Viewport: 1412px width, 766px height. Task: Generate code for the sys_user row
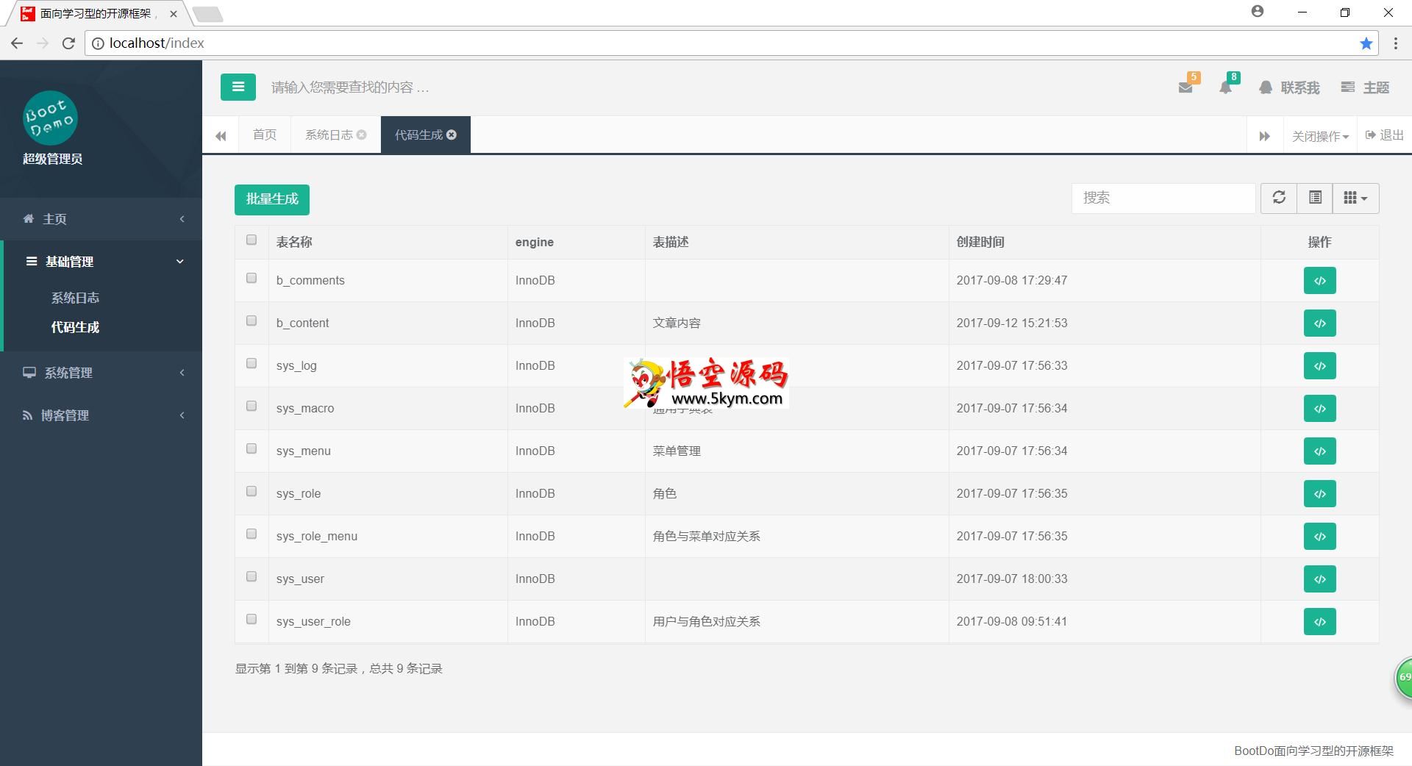tap(1319, 579)
